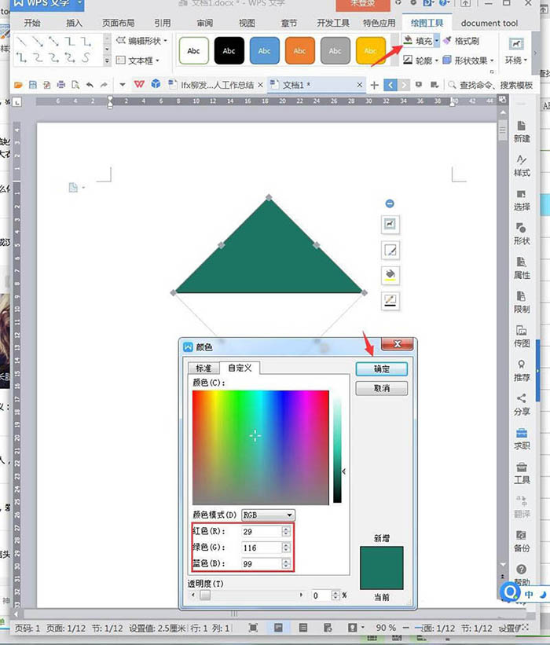Click the Print icon in quick toolbar
550x645 pixels.
point(61,85)
